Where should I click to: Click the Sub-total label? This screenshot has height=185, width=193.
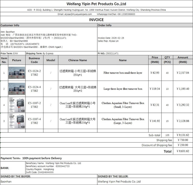click(154, 135)
